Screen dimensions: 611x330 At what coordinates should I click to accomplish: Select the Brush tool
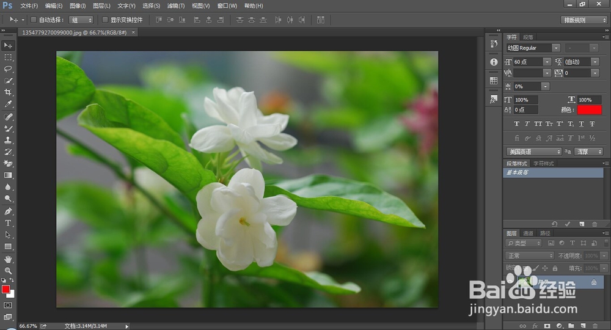tap(8, 128)
